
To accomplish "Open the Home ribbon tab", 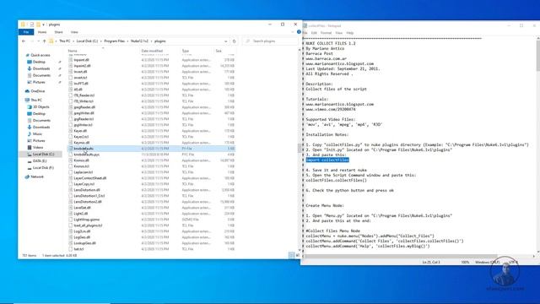I will (42, 32).
